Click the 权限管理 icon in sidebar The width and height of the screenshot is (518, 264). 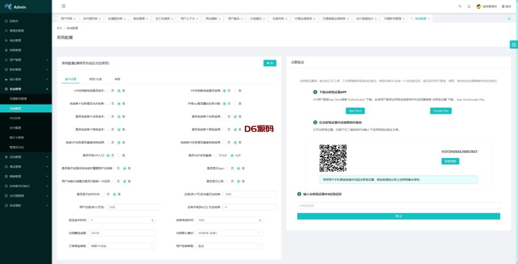point(6,50)
